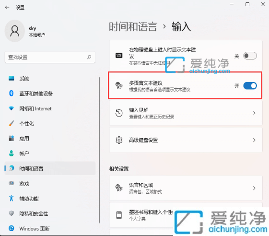Click the gear icon for 高级键盘设置
Image resolution: width=269 pixels, height=236 pixels.
pos(119,140)
